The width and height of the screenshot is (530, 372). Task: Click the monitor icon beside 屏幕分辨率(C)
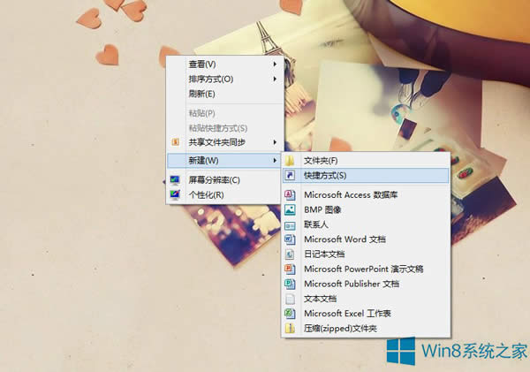coord(175,180)
